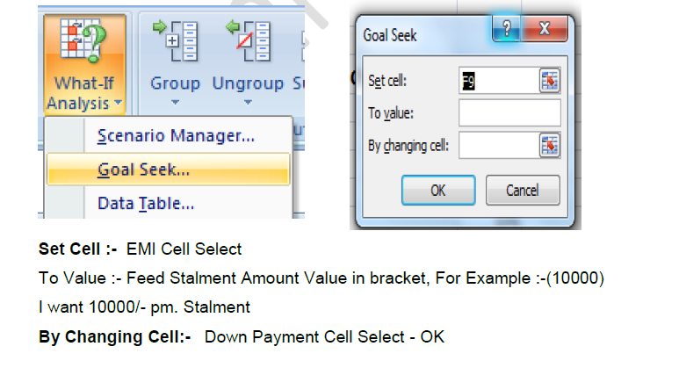Click range selector icon beside Set cell

tap(550, 81)
